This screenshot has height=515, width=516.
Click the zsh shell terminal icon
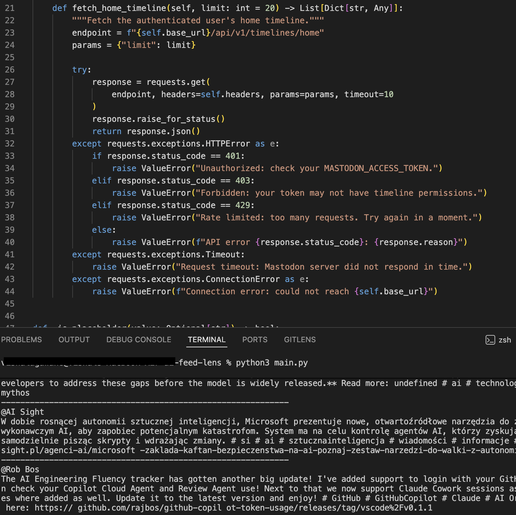click(x=490, y=339)
